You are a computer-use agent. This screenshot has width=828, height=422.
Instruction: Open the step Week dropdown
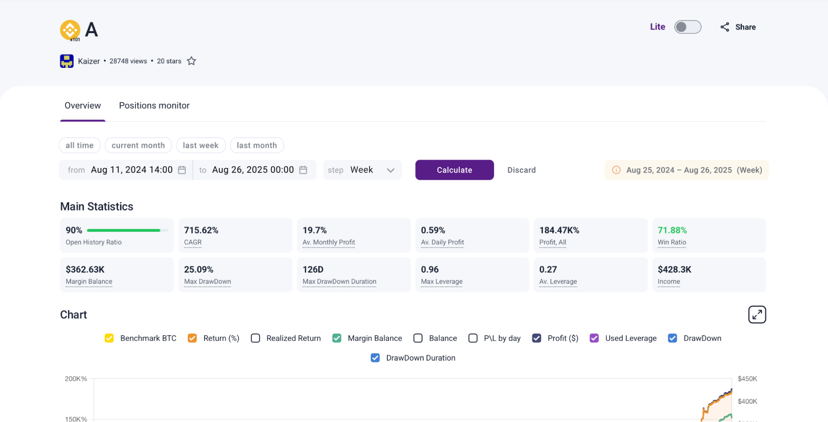(x=362, y=170)
